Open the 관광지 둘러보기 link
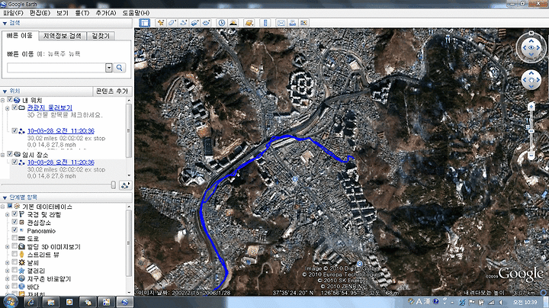The image size is (549, 308). (50, 107)
